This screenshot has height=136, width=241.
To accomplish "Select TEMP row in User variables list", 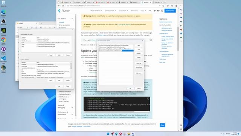I will [x=46, y=45].
